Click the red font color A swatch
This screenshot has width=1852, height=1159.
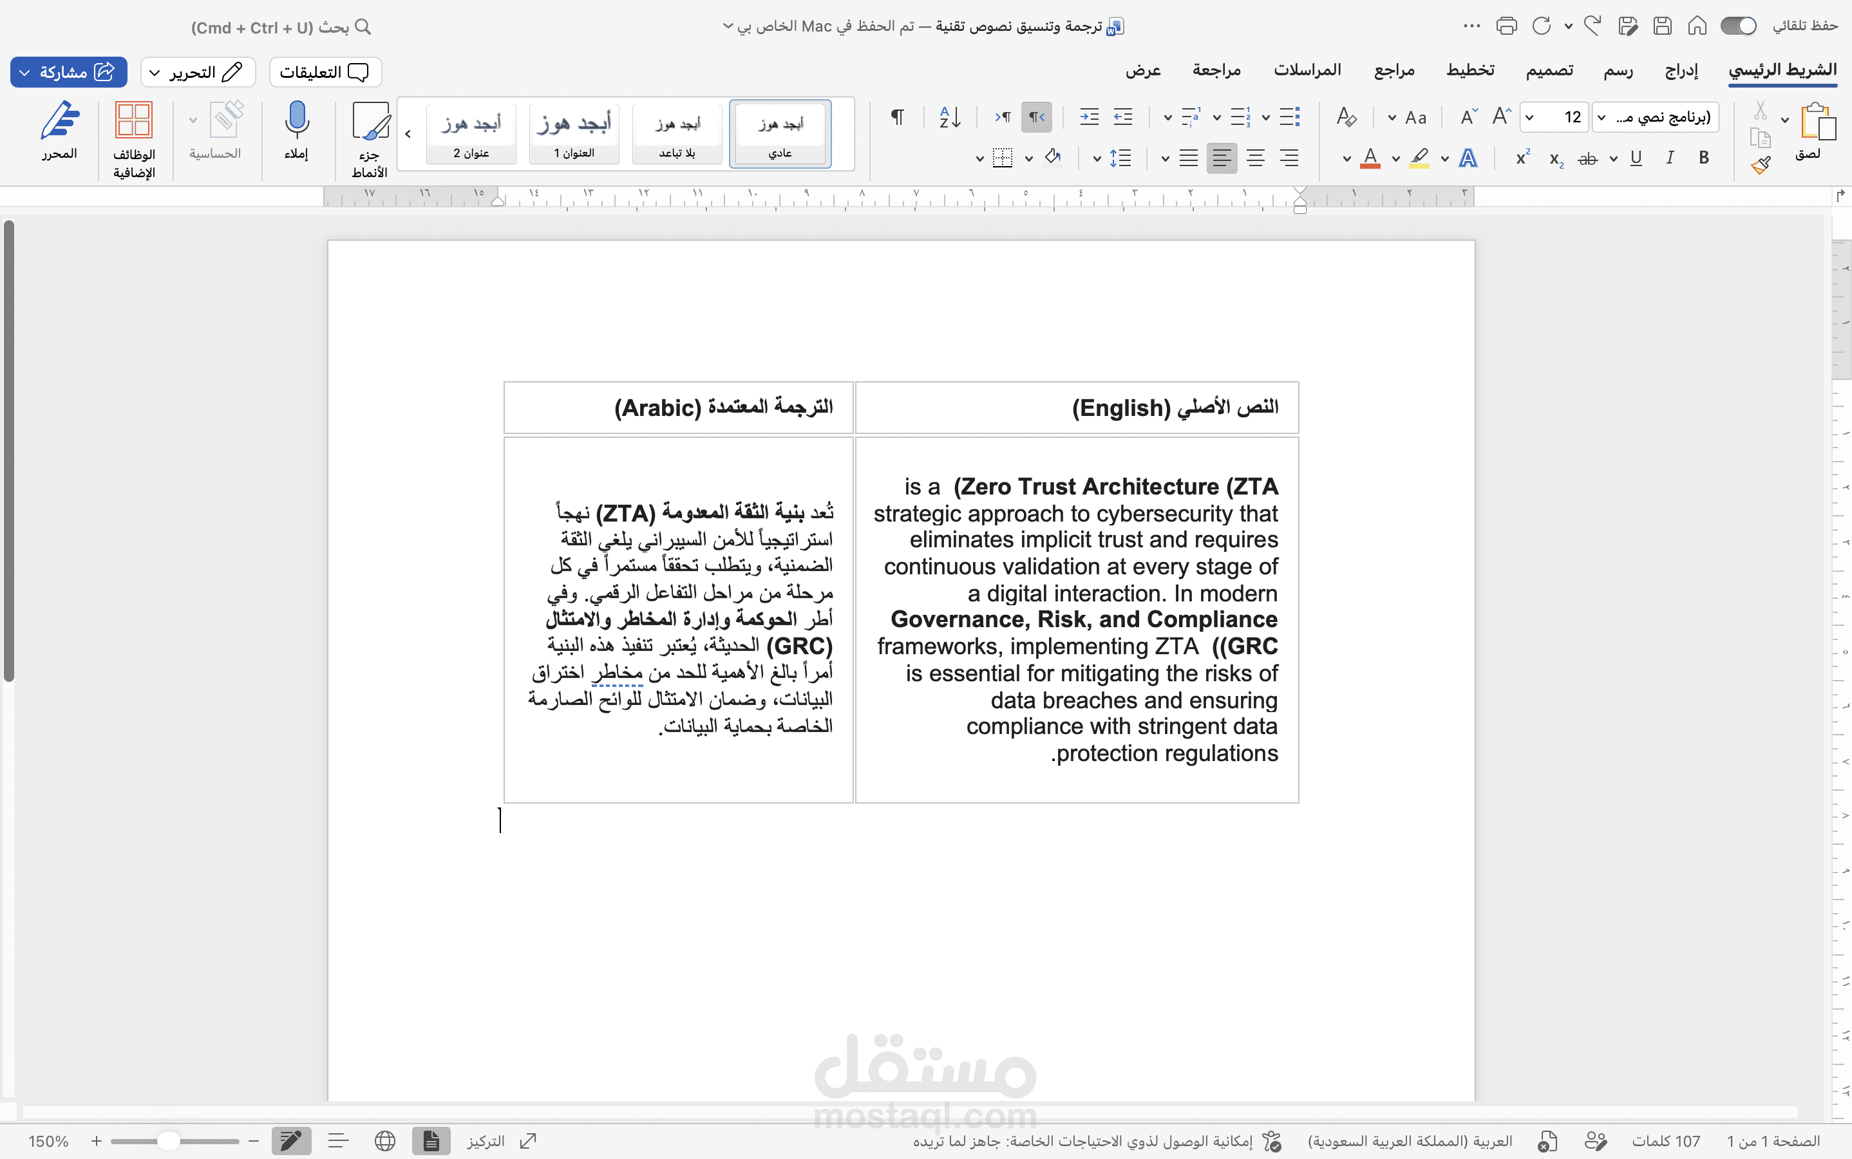pyautogui.click(x=1370, y=158)
